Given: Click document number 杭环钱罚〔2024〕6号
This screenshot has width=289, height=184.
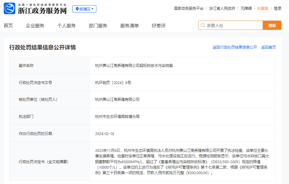Looking at the screenshot, I should click(113, 83).
